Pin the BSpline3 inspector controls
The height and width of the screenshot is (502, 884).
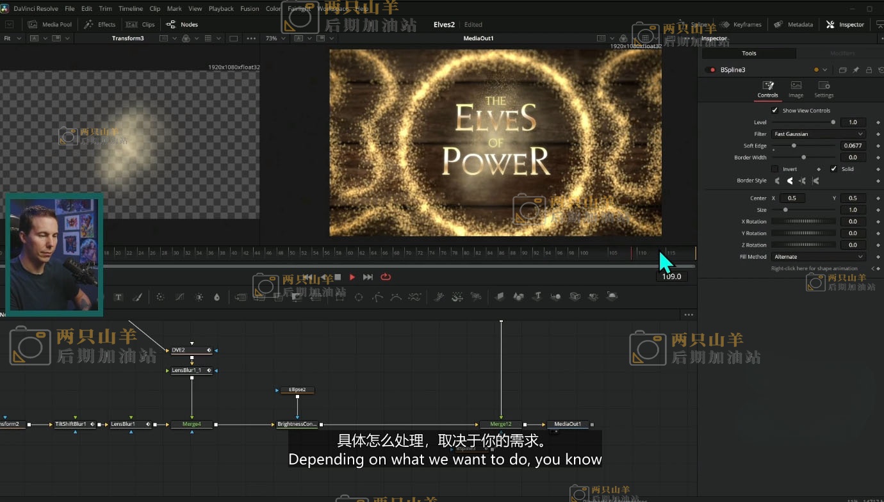856,70
